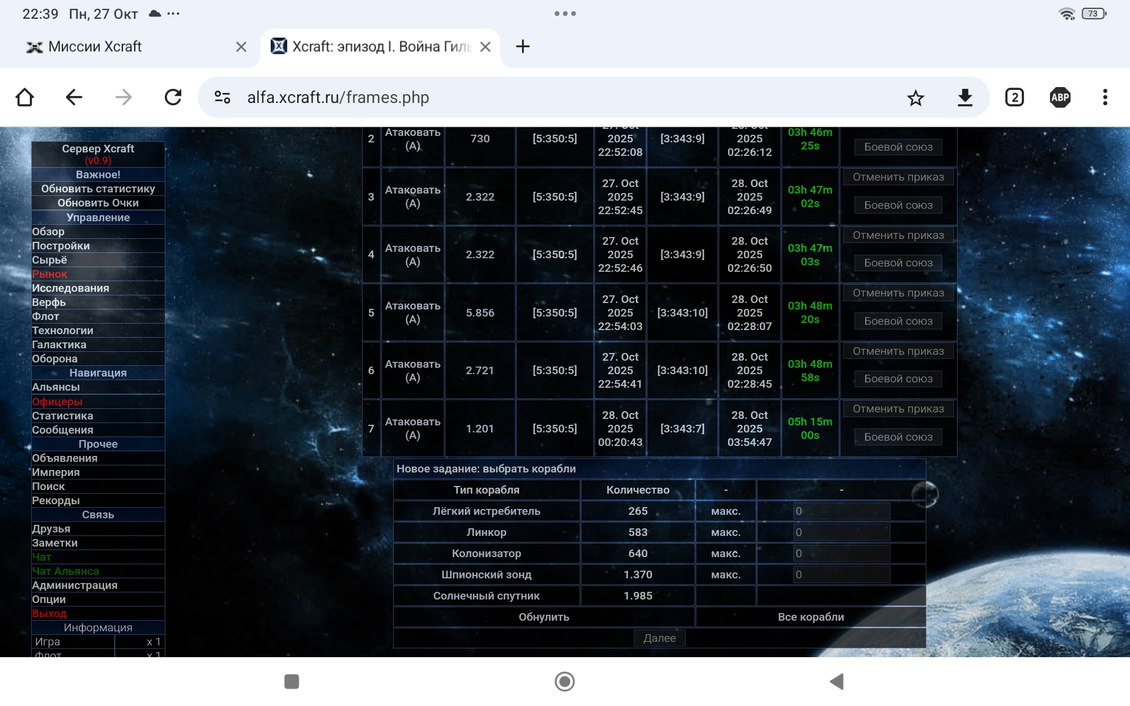Click the Все корабли link
This screenshot has width=1130, height=706.
coord(810,617)
